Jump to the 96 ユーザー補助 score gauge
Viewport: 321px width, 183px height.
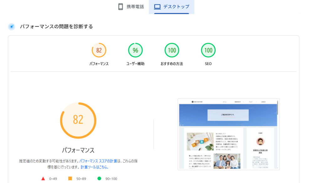click(135, 50)
